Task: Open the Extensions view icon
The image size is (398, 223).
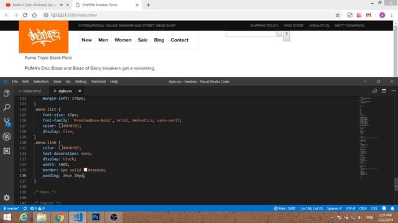Action: [7, 151]
